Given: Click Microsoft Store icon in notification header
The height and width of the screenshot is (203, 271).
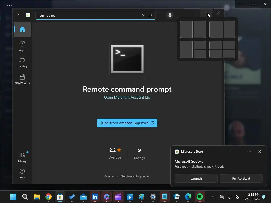Looking at the screenshot, I should click(x=177, y=151).
